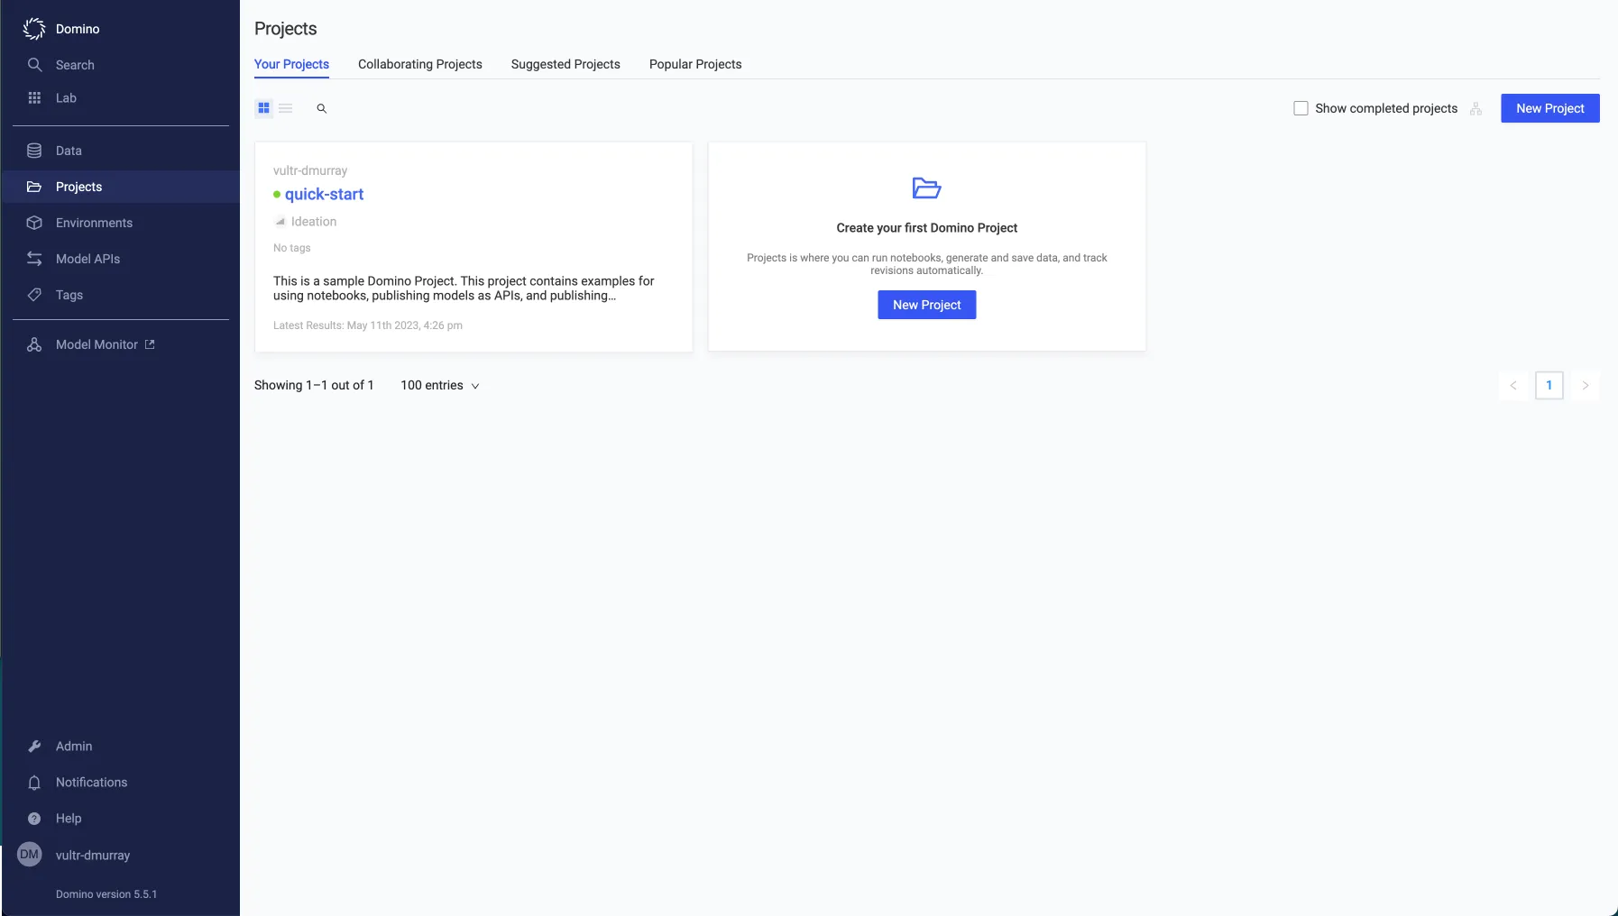Click New Project button in empty card
The width and height of the screenshot is (1618, 916).
926,305
